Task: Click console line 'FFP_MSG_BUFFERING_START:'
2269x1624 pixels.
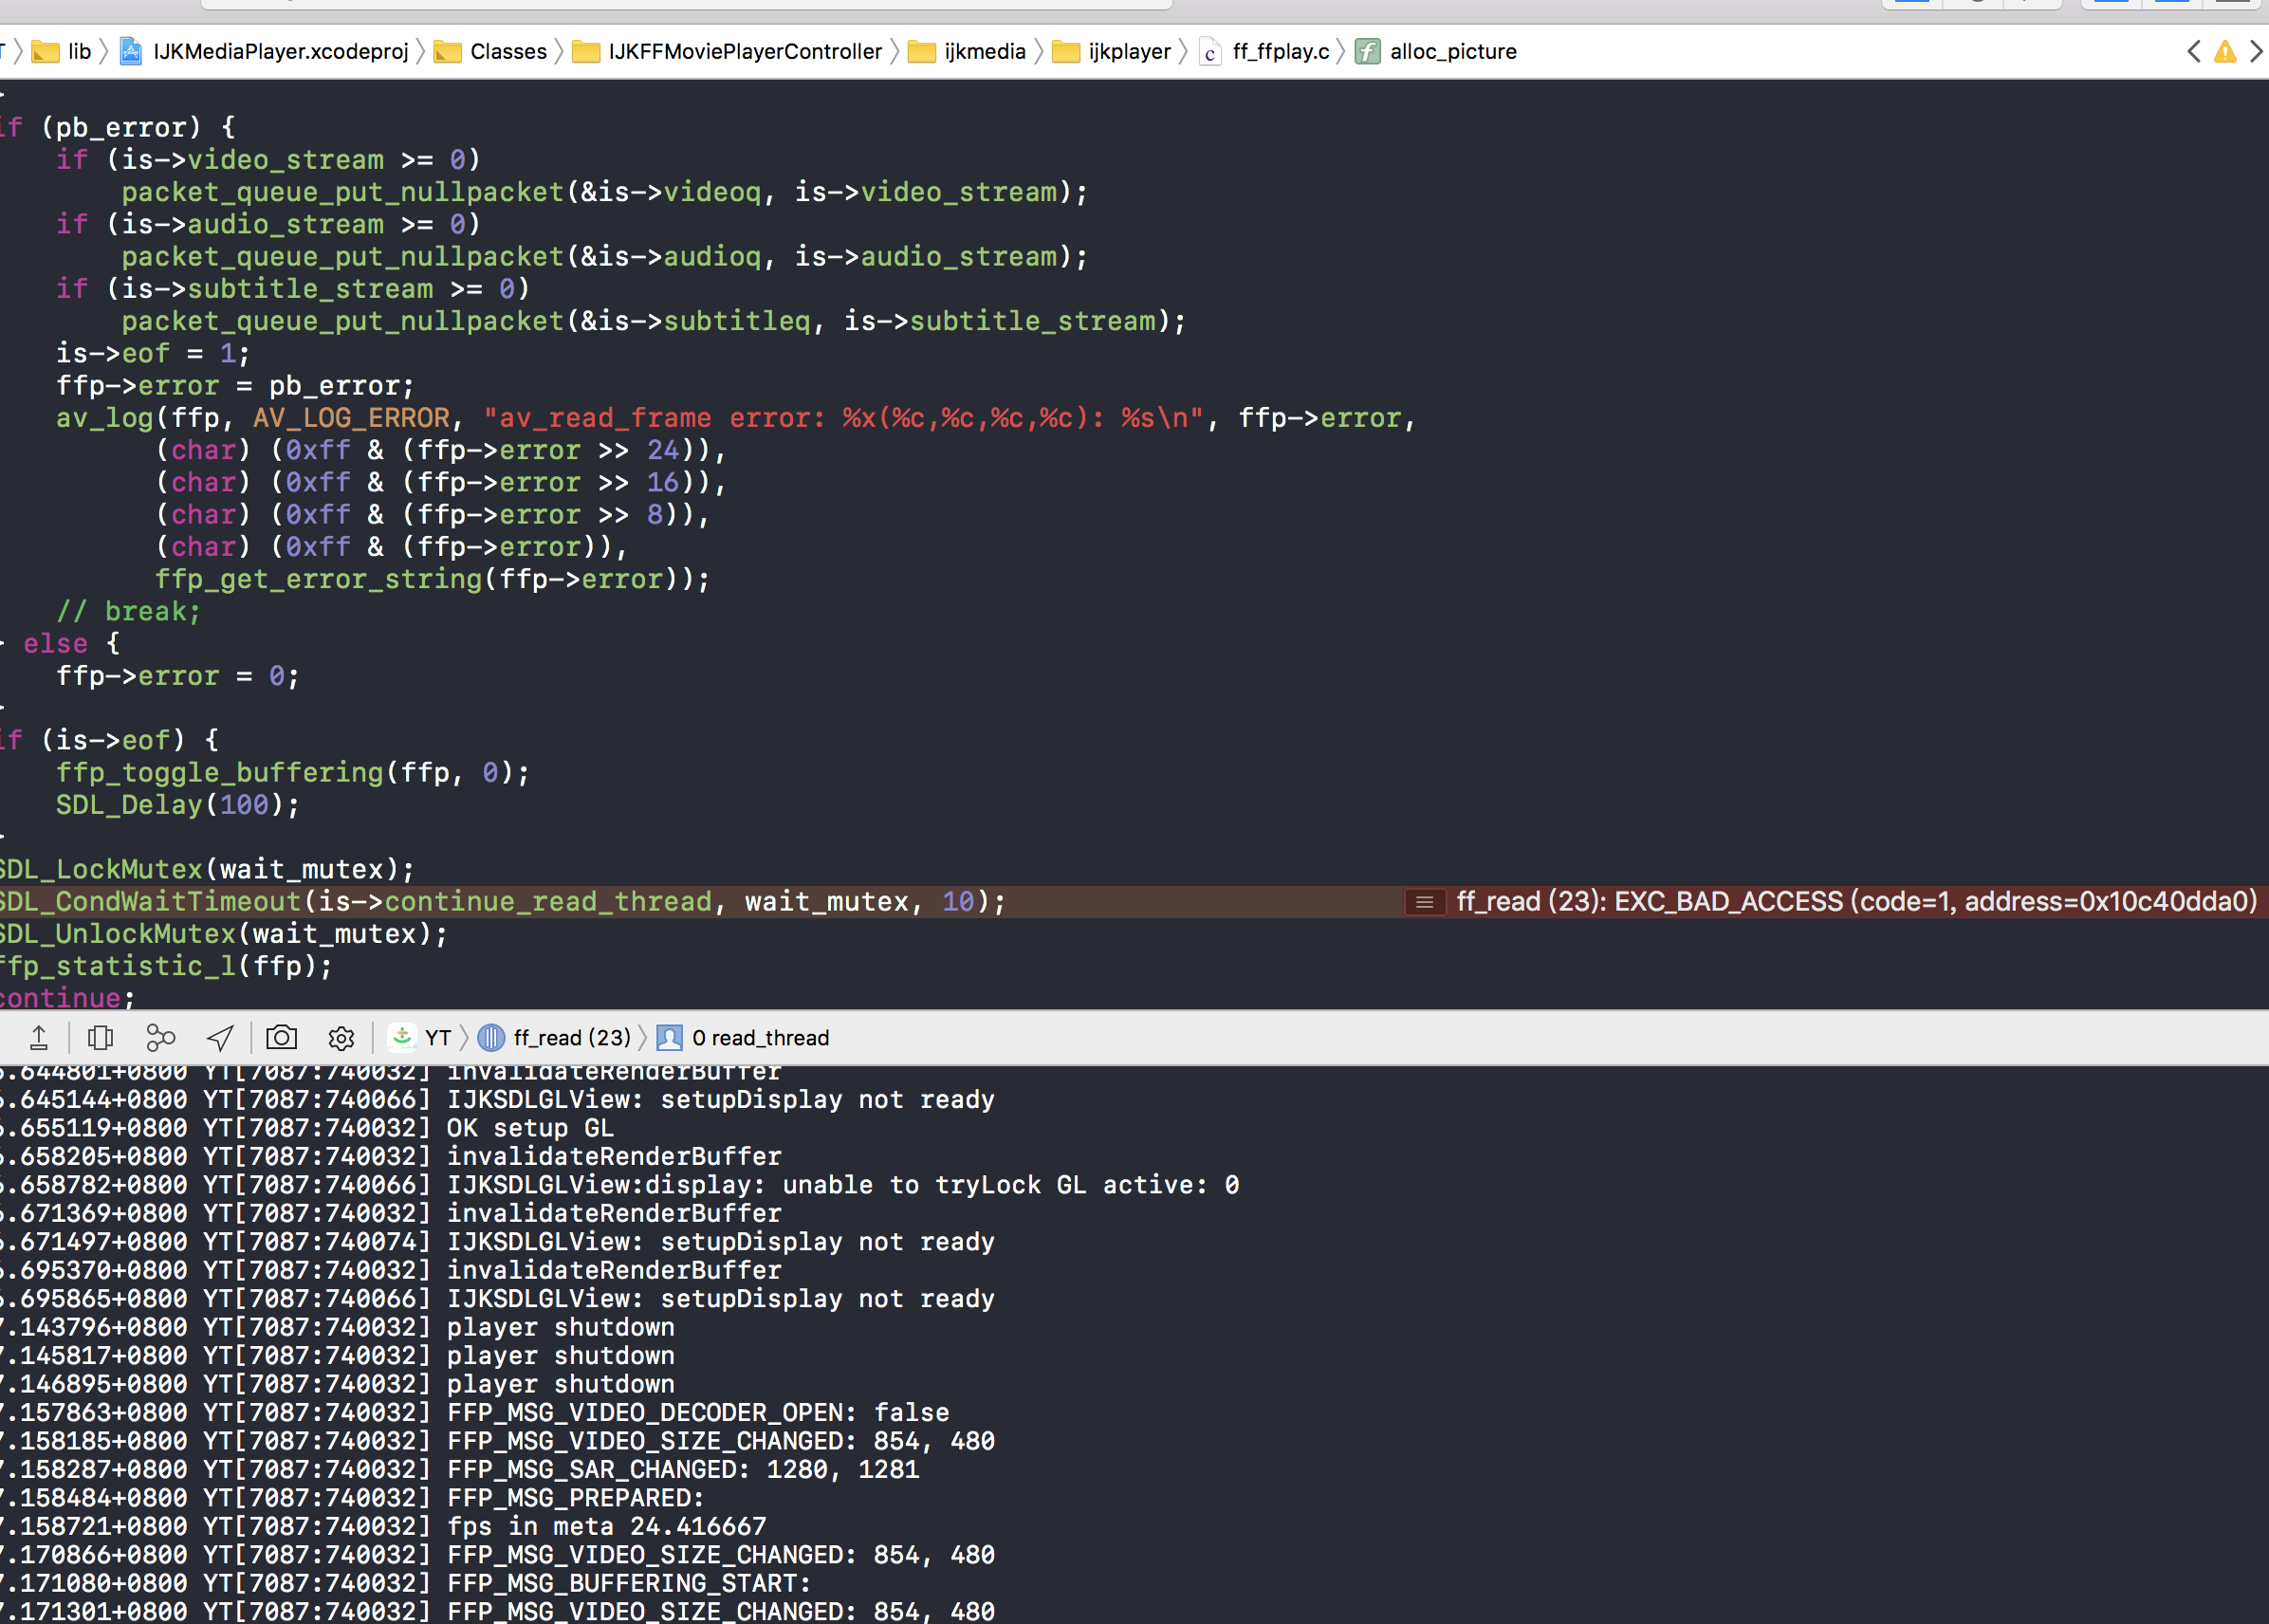Action: pos(629,1584)
